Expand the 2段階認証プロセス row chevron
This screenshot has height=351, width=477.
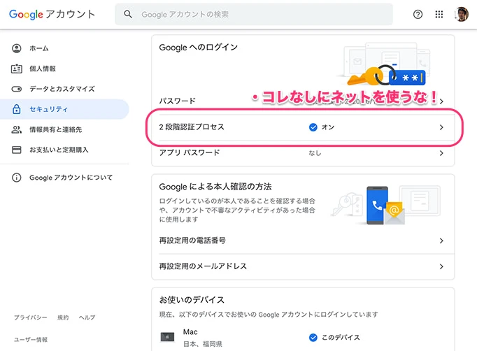[x=441, y=127]
